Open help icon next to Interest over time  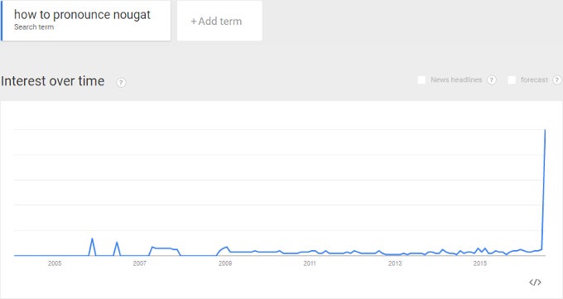[122, 82]
